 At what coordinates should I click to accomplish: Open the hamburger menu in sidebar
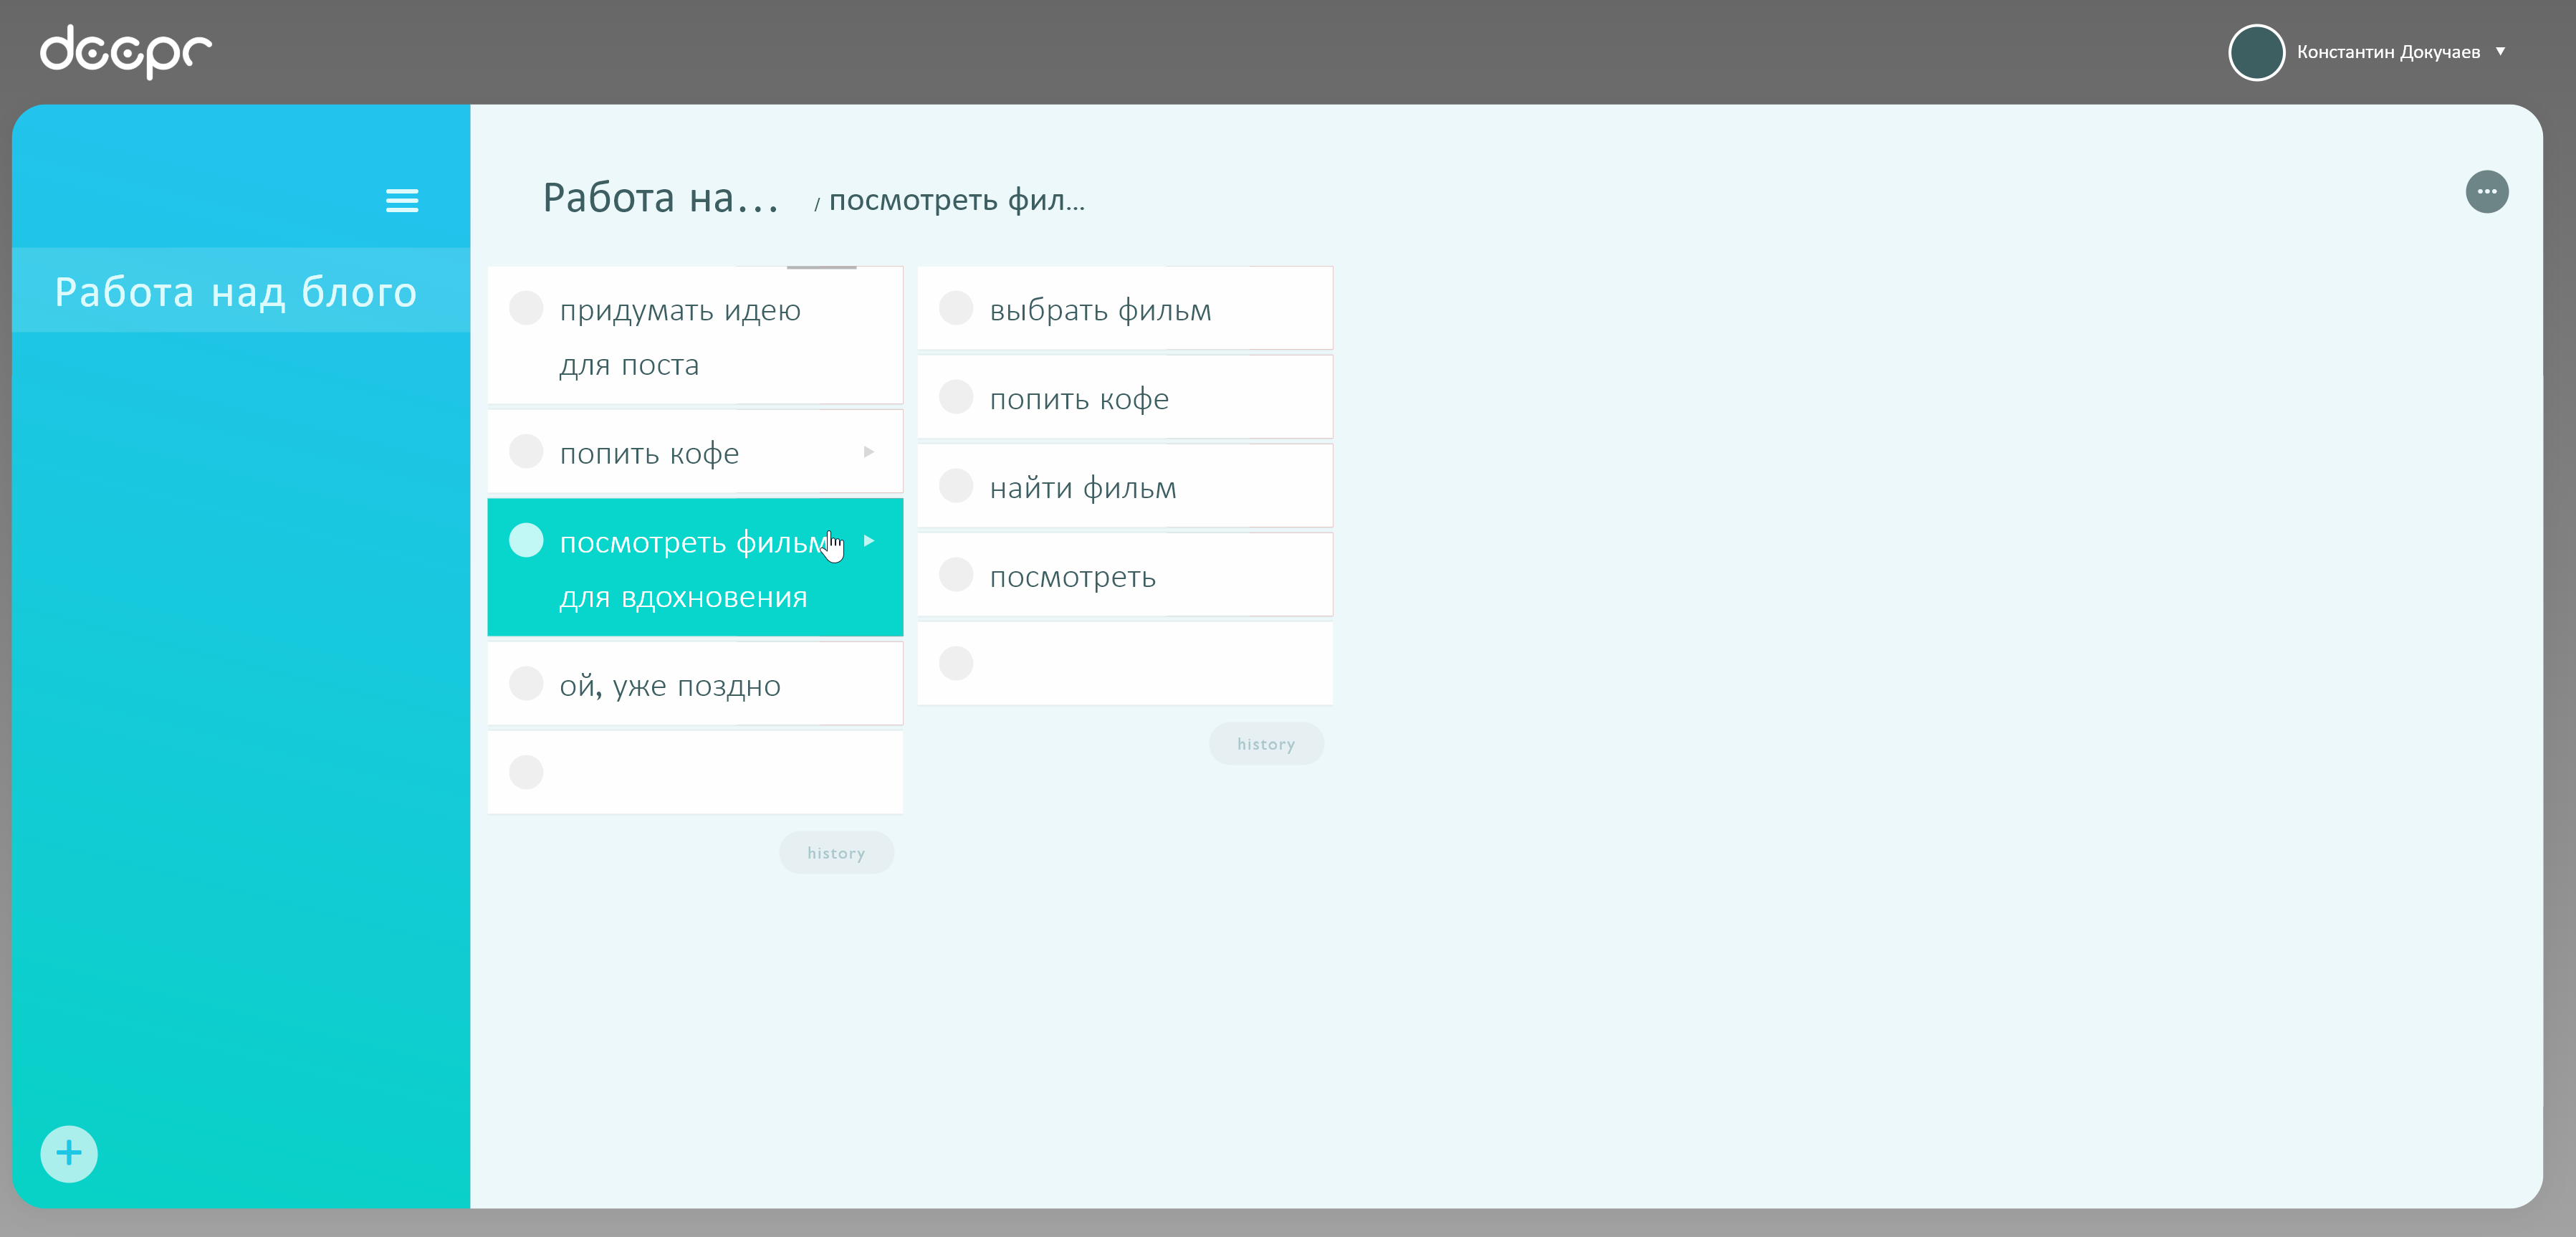402,201
